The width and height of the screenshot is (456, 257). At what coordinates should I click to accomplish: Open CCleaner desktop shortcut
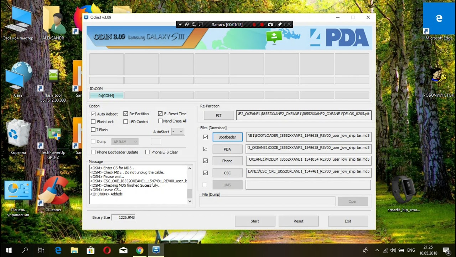pyautogui.click(x=53, y=195)
